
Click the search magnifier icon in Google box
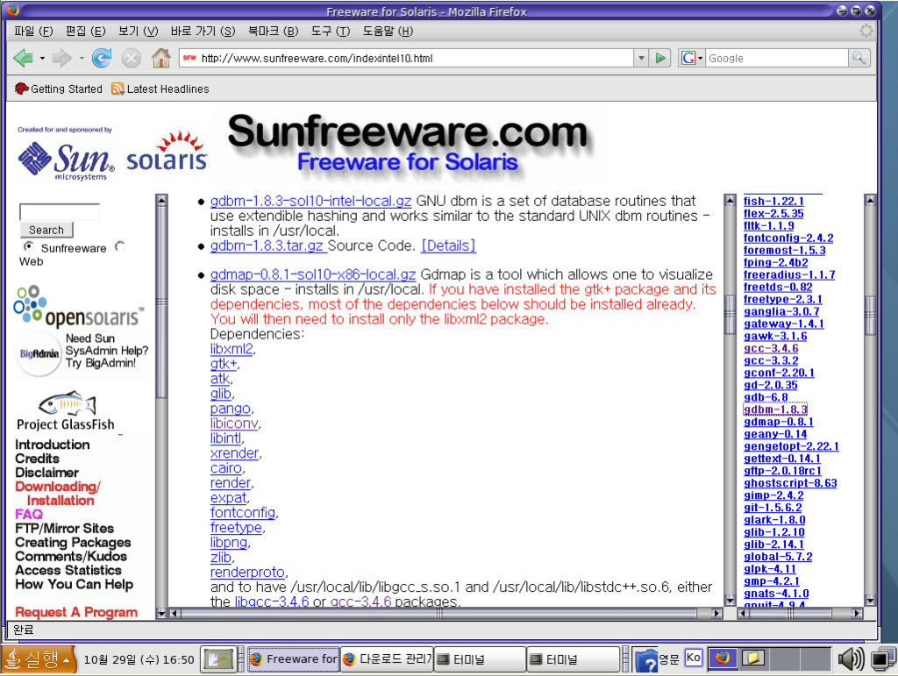[x=859, y=58]
